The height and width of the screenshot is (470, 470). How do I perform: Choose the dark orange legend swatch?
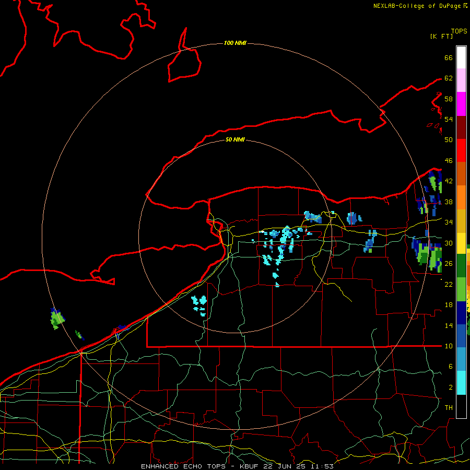[x=461, y=173]
